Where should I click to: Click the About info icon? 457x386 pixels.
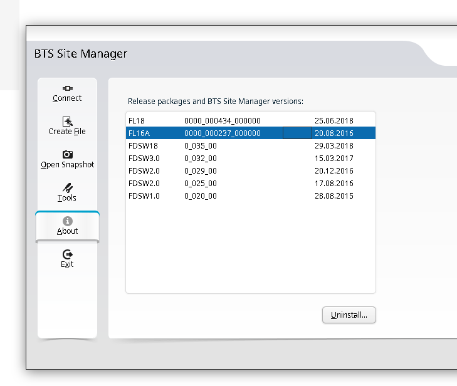67,221
